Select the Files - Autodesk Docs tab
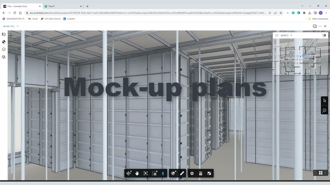The image size is (330, 185). pos(22,6)
